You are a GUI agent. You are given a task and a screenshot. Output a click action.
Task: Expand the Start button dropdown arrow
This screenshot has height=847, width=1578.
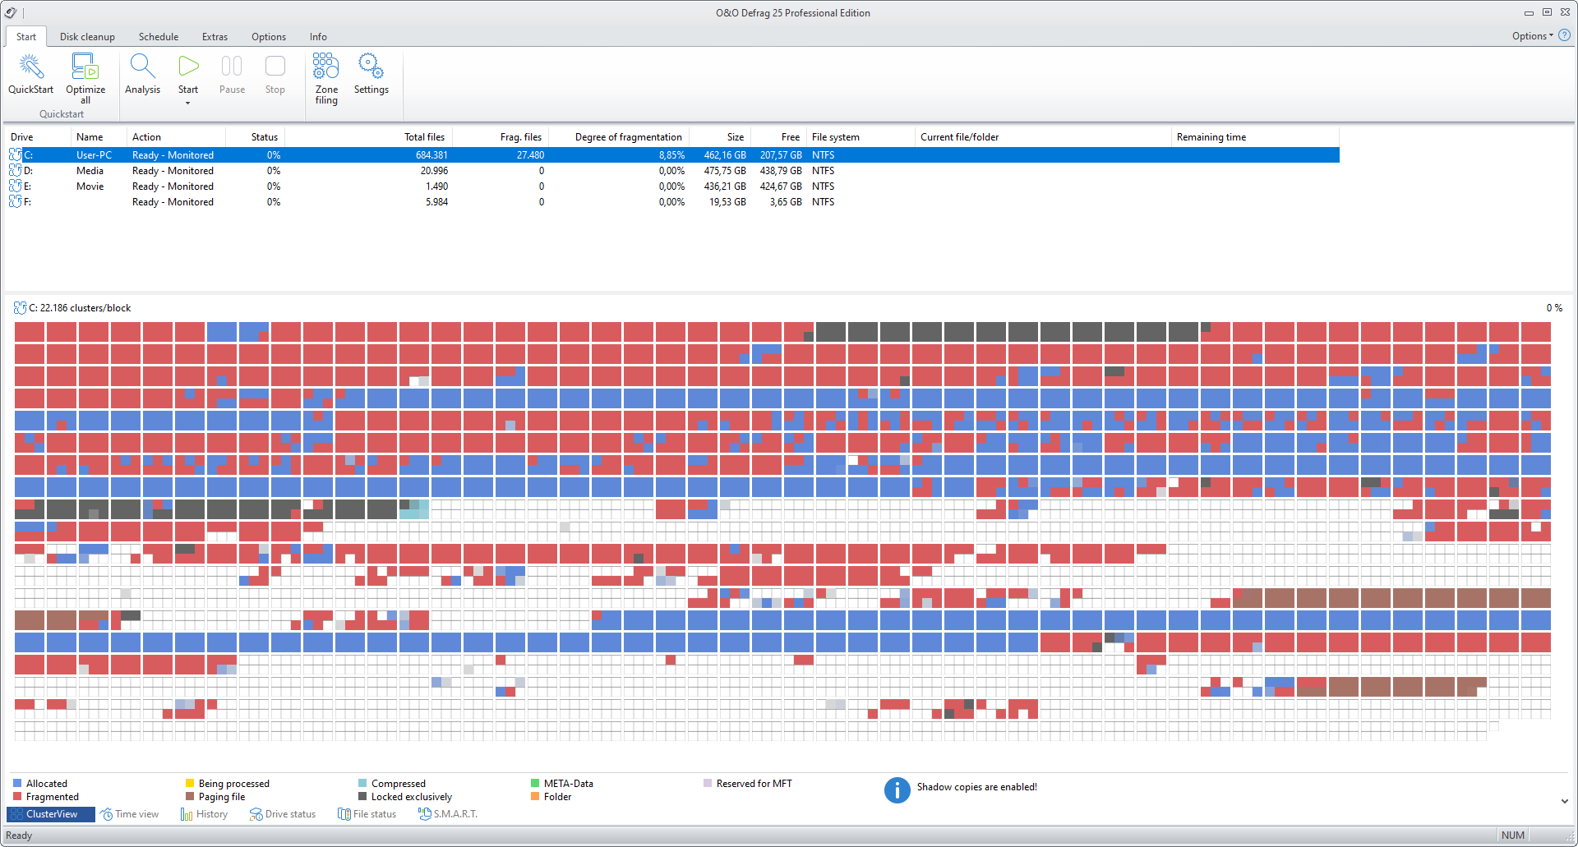click(x=188, y=103)
